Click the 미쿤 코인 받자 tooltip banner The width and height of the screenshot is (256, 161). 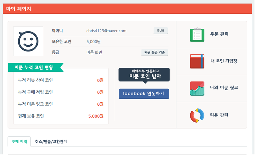click(x=144, y=75)
